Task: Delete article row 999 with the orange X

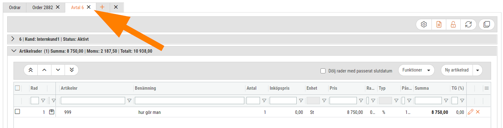Action: click(x=478, y=112)
